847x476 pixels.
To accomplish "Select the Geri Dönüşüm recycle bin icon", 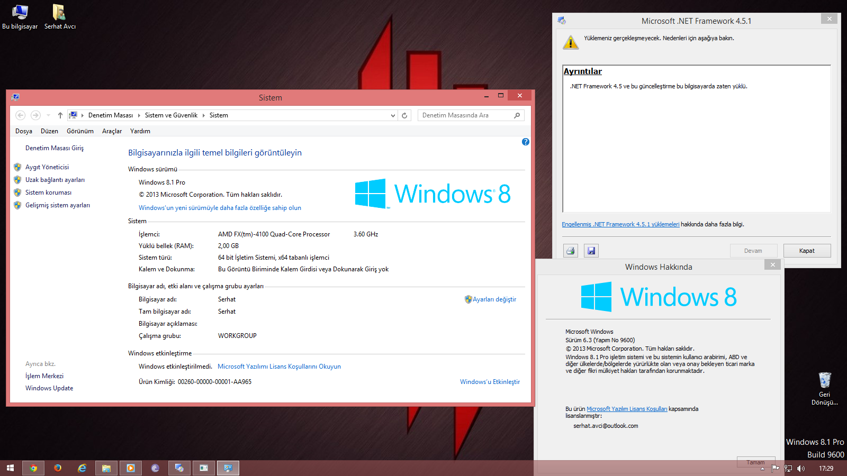I will (825, 389).
